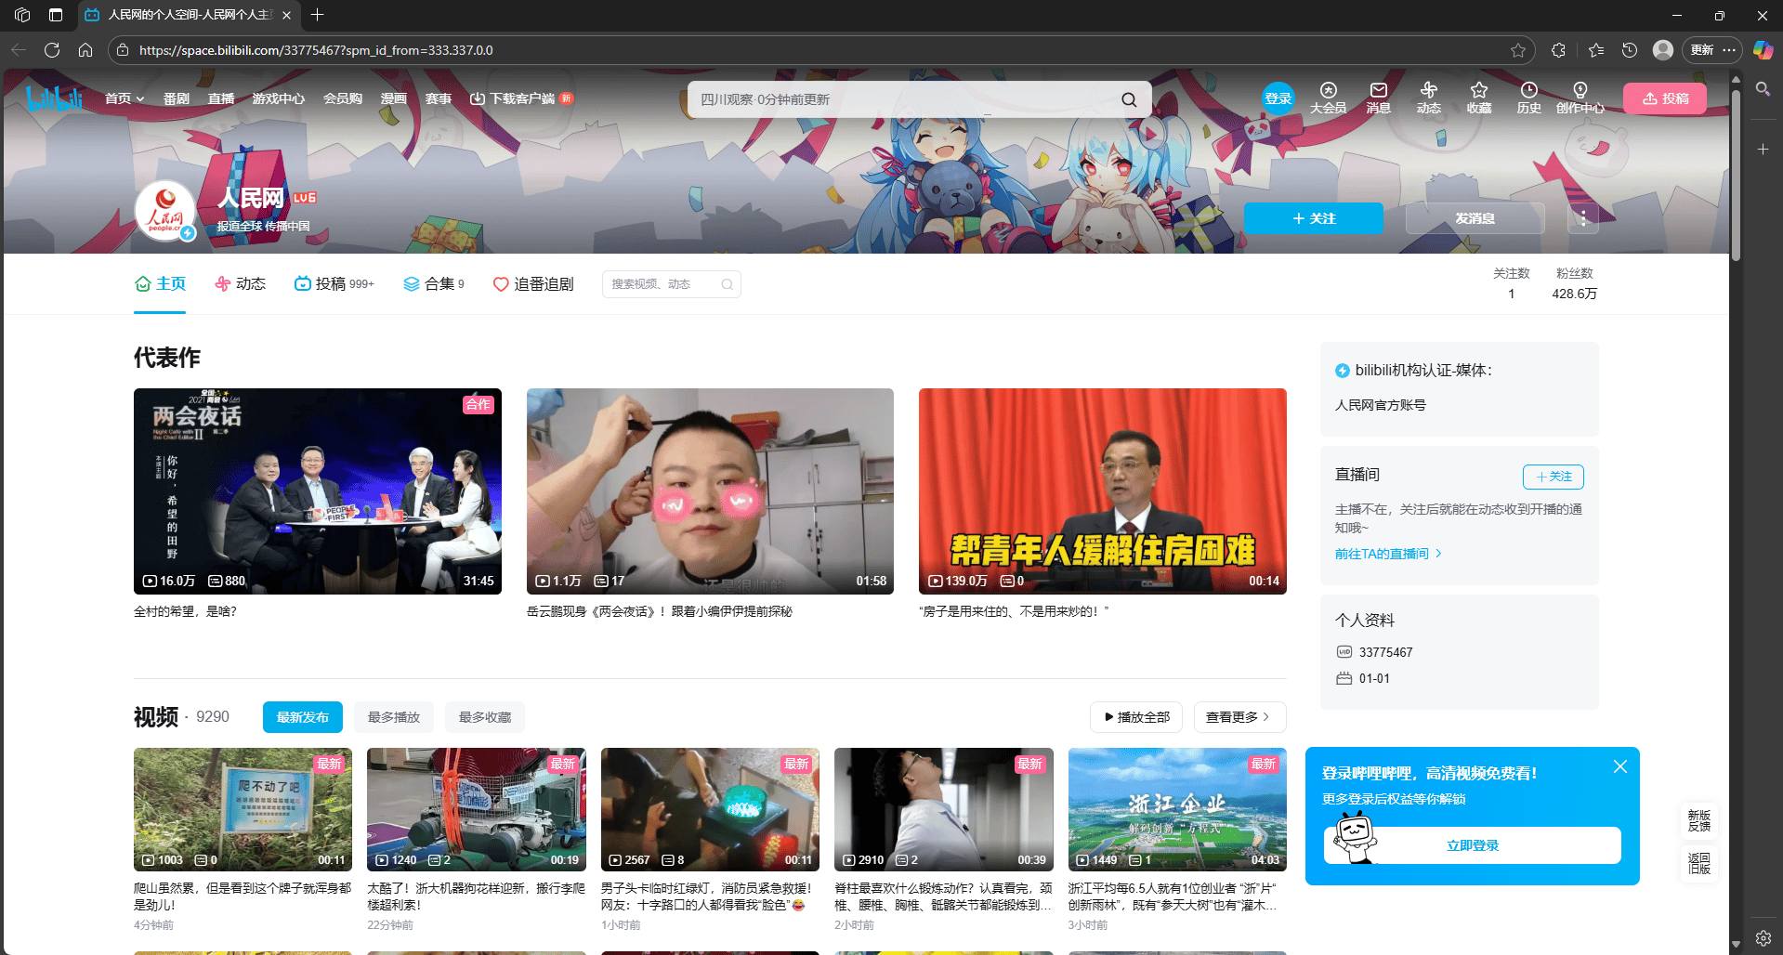Open the 历史 history clock icon
1783x955 pixels.
pyautogui.click(x=1528, y=98)
